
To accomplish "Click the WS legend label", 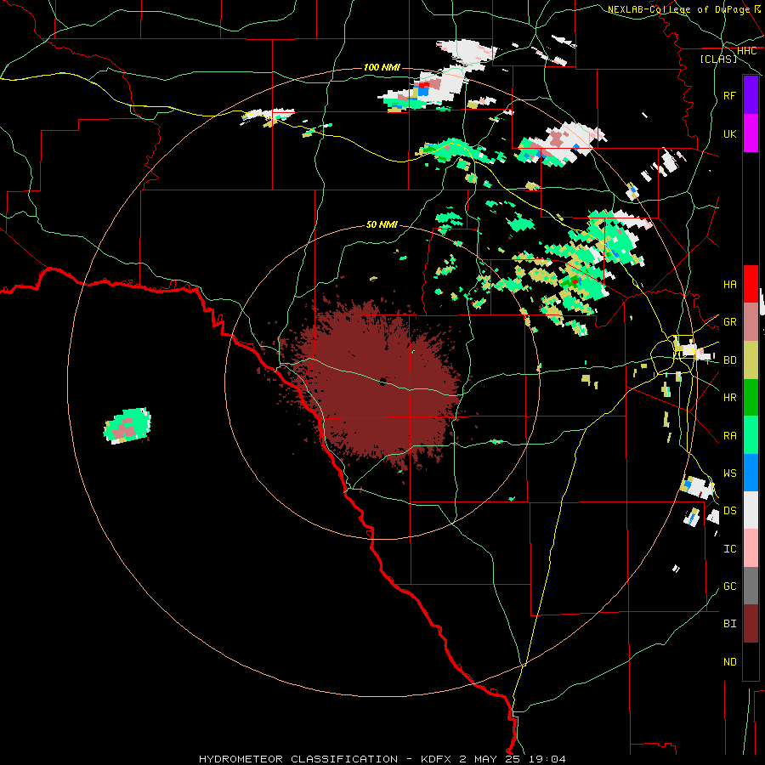I will (729, 473).
